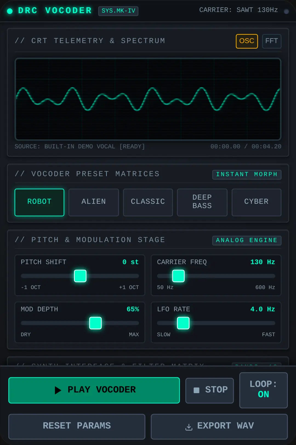Select the CYBER preset
The height and width of the screenshot is (445, 296).
[257, 202]
